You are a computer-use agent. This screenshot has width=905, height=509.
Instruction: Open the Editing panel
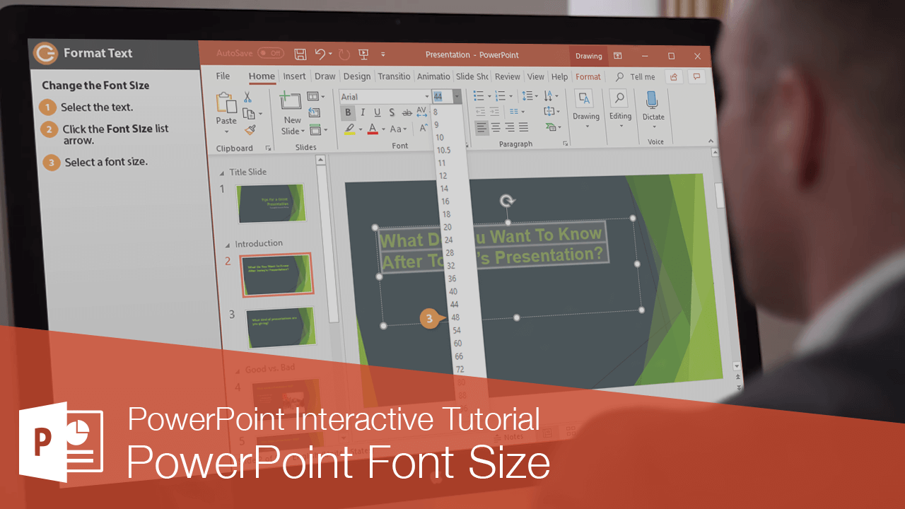click(620, 114)
